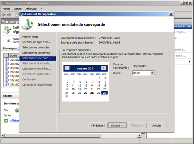Click the horizontal scrollbar right arrow
Viewport: 194px width, 144px height.
(139, 136)
